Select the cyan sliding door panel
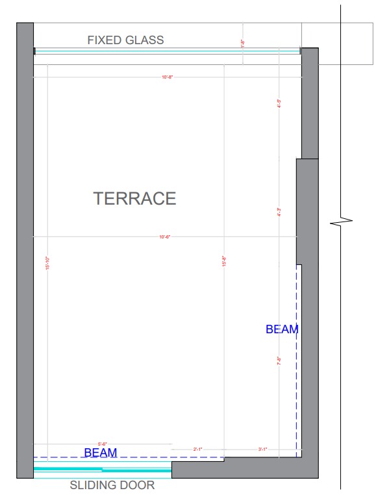 click(103, 470)
